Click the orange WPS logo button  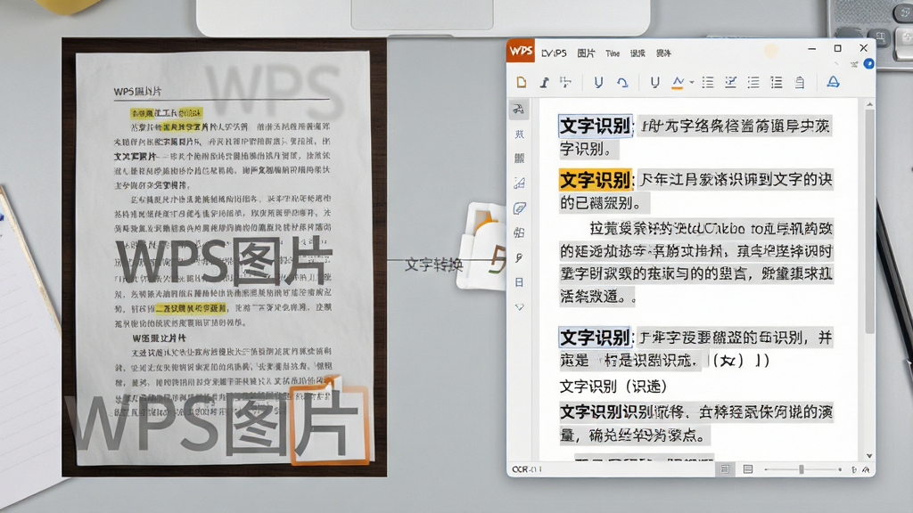pos(521,51)
